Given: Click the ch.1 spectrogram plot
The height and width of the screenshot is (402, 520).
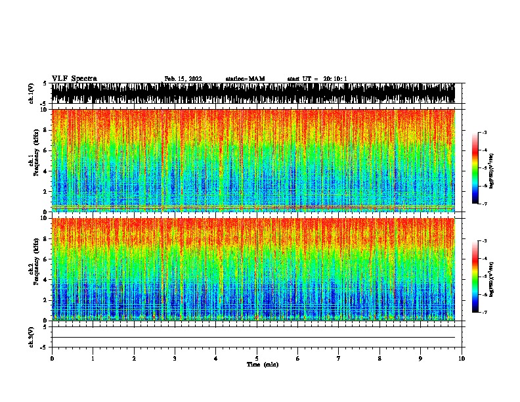Looking at the screenshot, I should pos(253,160).
